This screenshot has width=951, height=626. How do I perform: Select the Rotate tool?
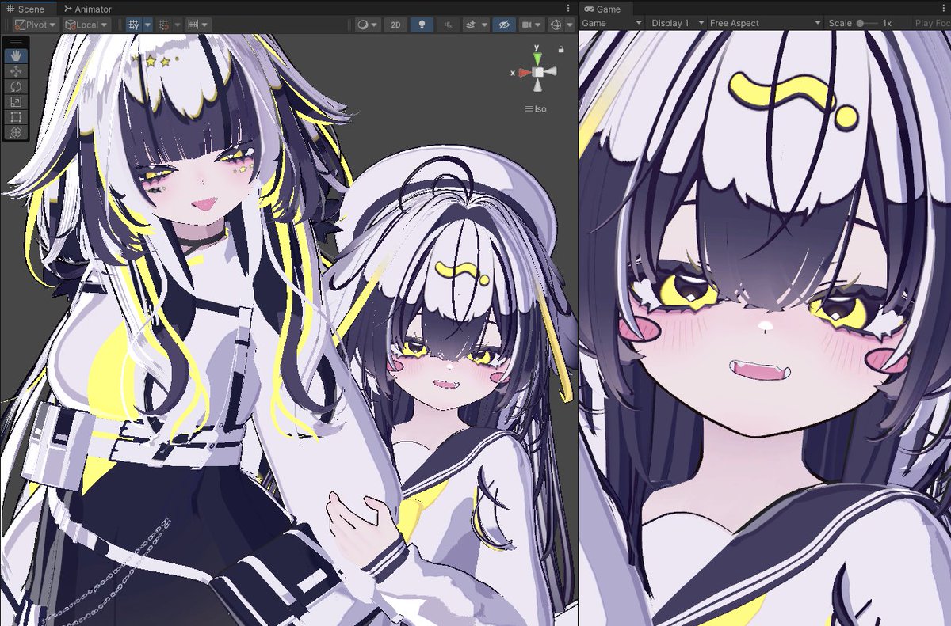tap(17, 86)
